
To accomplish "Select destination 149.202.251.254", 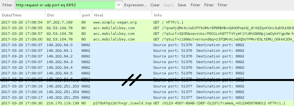I will 63,92.
